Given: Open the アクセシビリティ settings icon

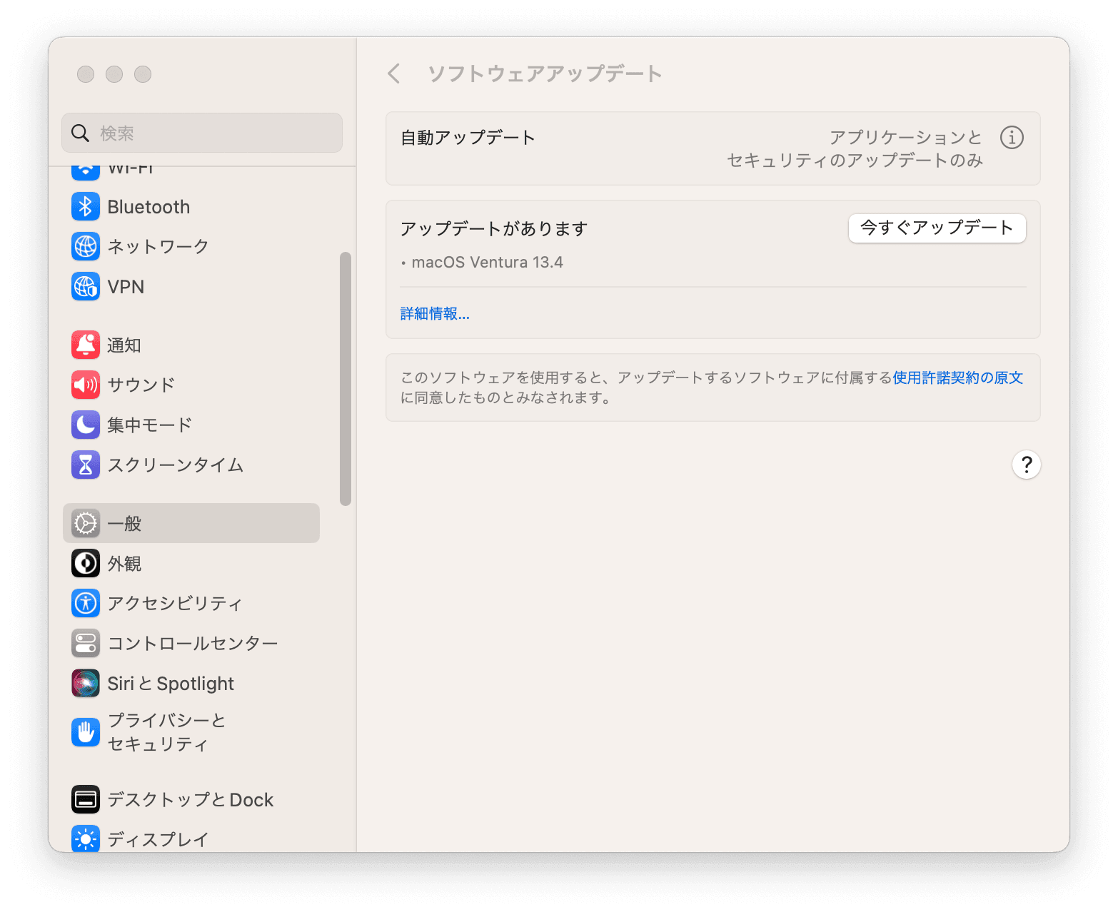Looking at the screenshot, I should click(x=86, y=603).
